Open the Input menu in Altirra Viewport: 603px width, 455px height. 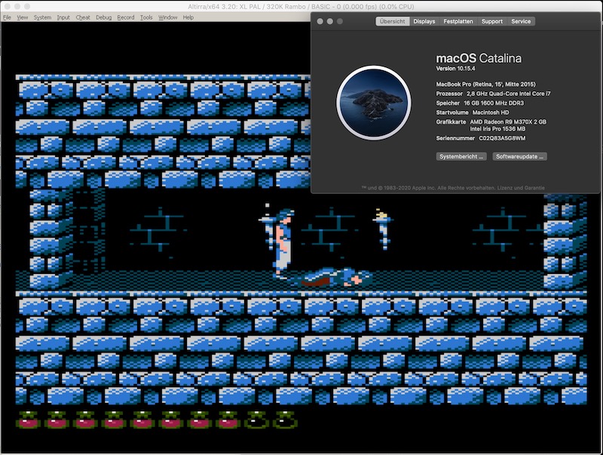[x=63, y=17]
